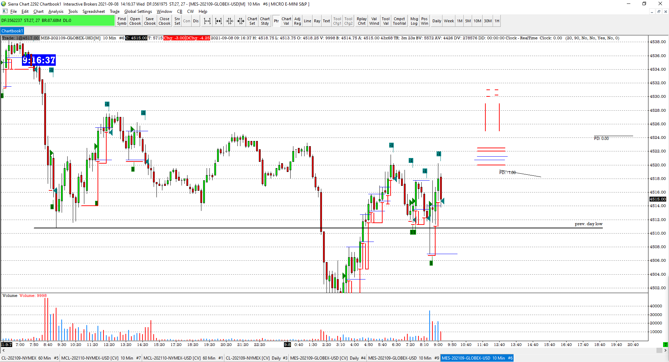Switch to MES-202109-GLOBEX-USD Daily #4 tab
669x362 pixels.
click(328, 358)
